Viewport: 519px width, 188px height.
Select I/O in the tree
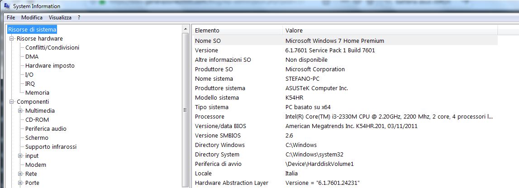29,75
